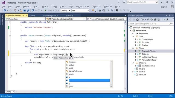This screenshot has height=98, width=175.
Task: Click the notifications filter flag icon
Action: (x=119, y=2)
